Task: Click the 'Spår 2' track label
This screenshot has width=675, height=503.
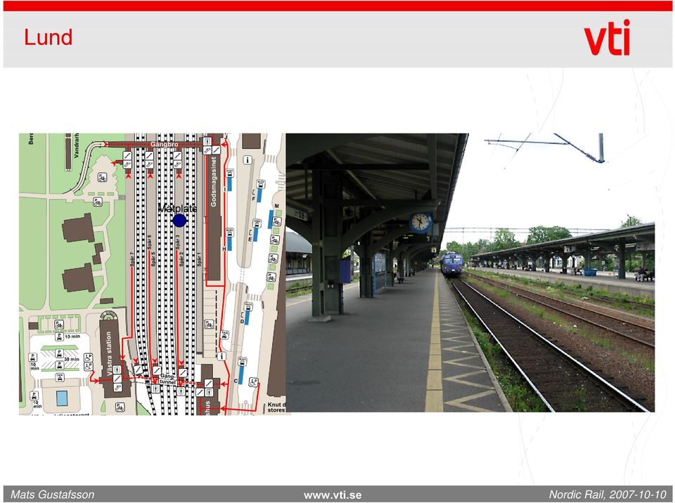Action: point(181,259)
